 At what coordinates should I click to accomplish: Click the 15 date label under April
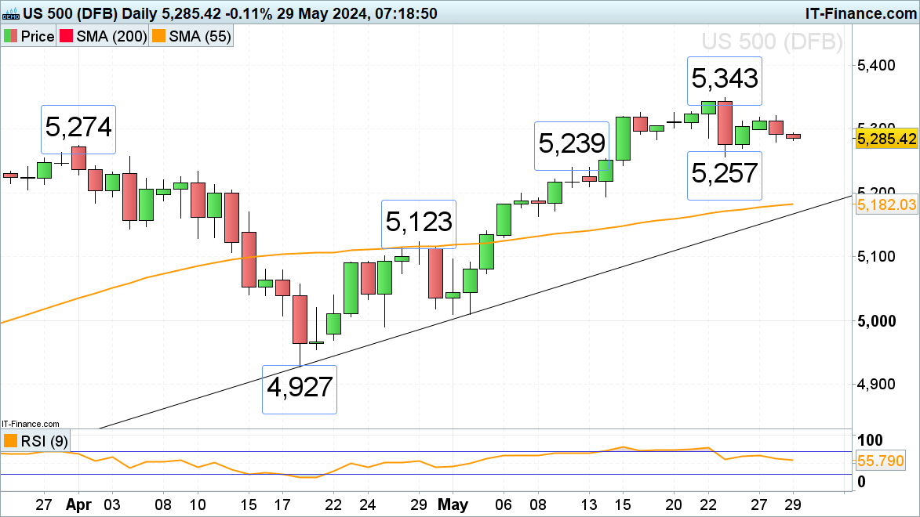(x=248, y=504)
